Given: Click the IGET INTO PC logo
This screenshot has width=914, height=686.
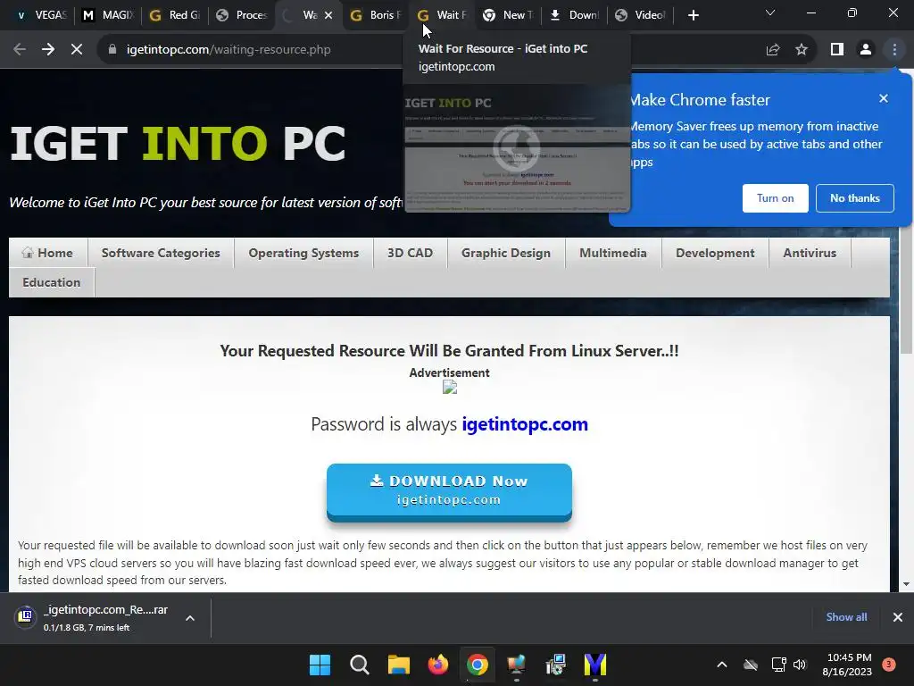Looking at the screenshot, I should click(x=178, y=144).
